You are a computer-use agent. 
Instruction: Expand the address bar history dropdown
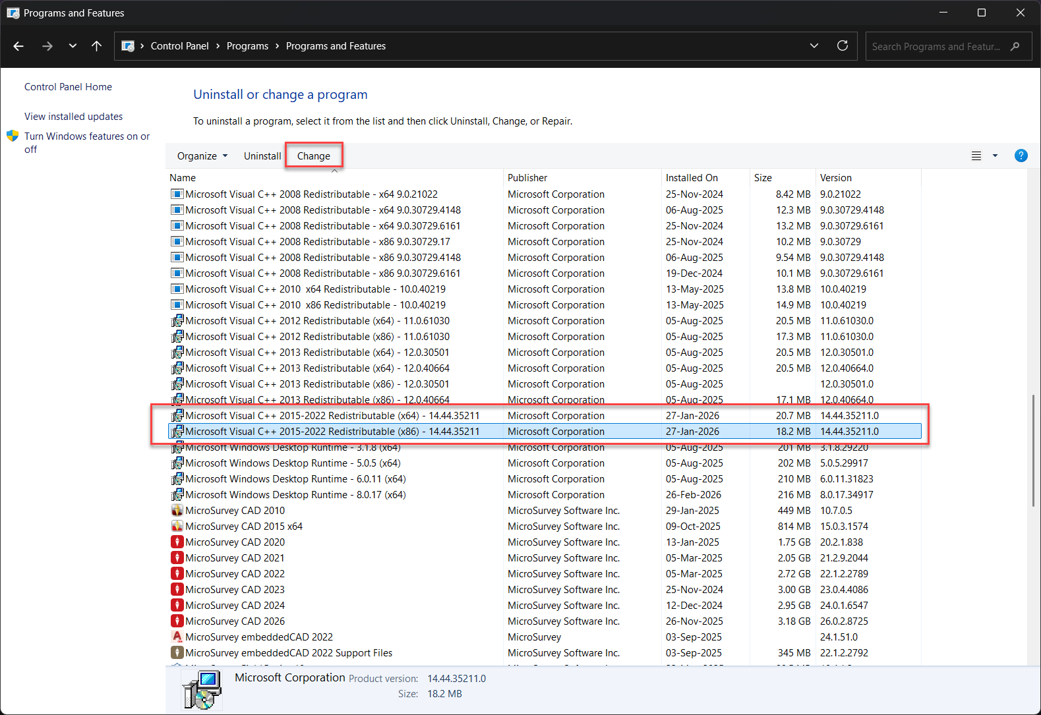tap(814, 46)
